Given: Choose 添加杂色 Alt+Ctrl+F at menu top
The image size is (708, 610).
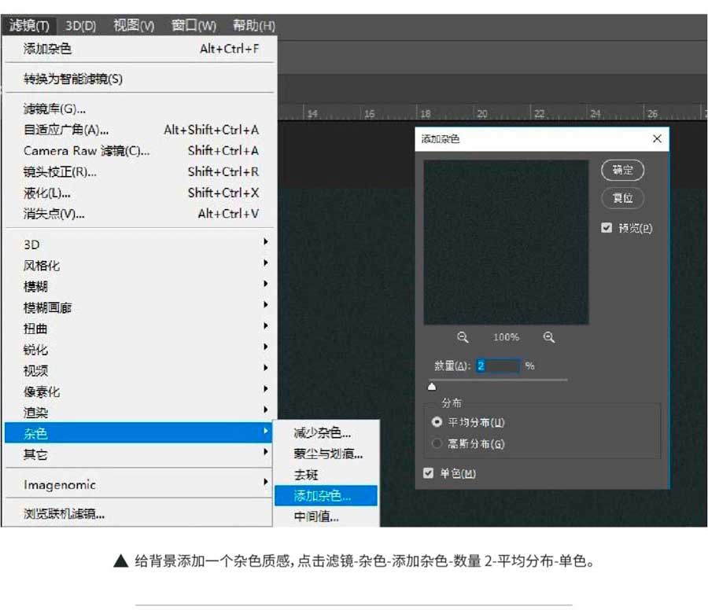Looking at the screenshot, I should point(138,48).
